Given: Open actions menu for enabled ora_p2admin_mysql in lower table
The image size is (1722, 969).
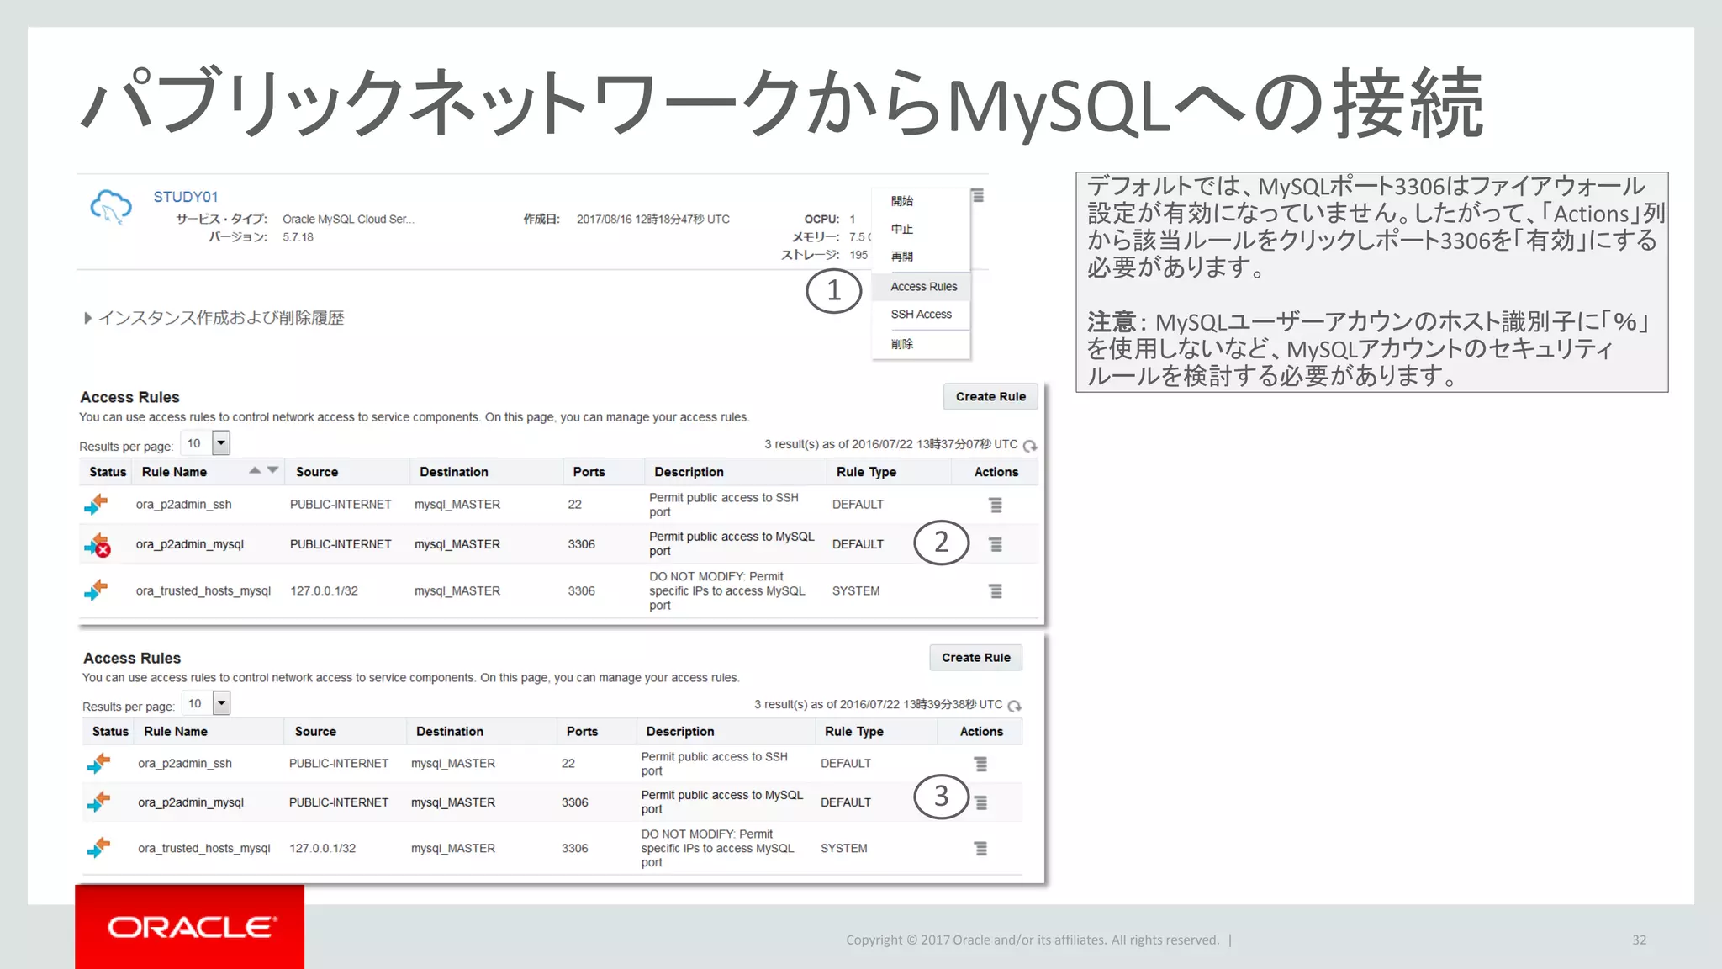Looking at the screenshot, I should point(980,803).
